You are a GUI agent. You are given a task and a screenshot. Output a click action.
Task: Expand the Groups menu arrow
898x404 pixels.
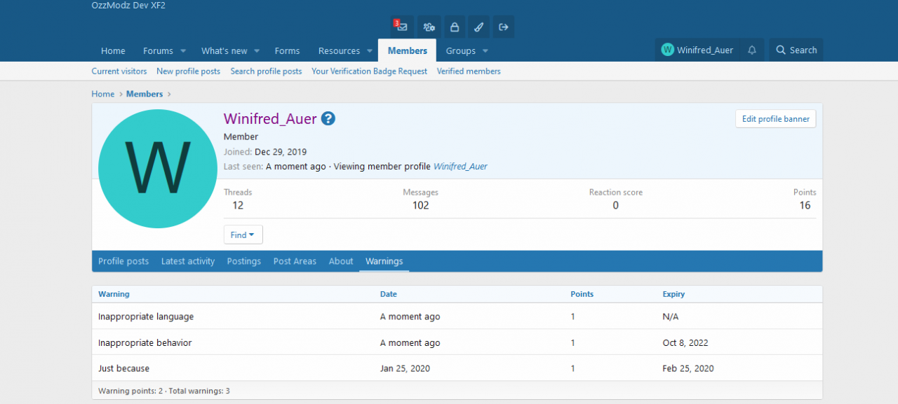click(485, 51)
